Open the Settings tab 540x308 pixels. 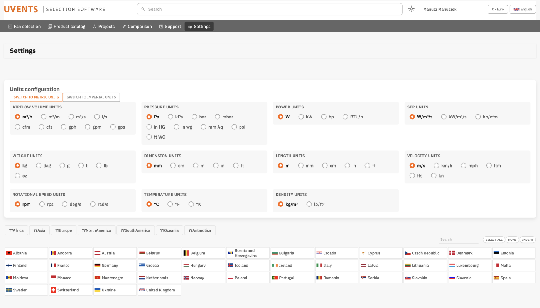pyautogui.click(x=199, y=27)
